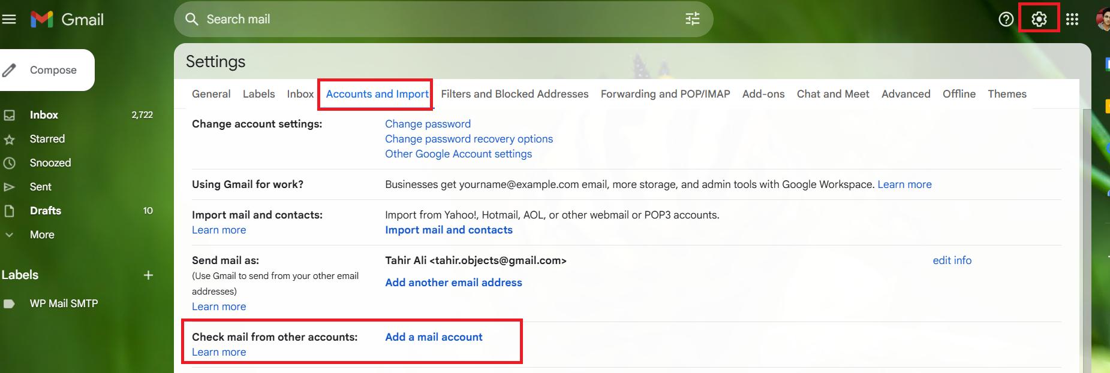Open the Themes settings tab
1110x373 pixels.
(x=1007, y=94)
